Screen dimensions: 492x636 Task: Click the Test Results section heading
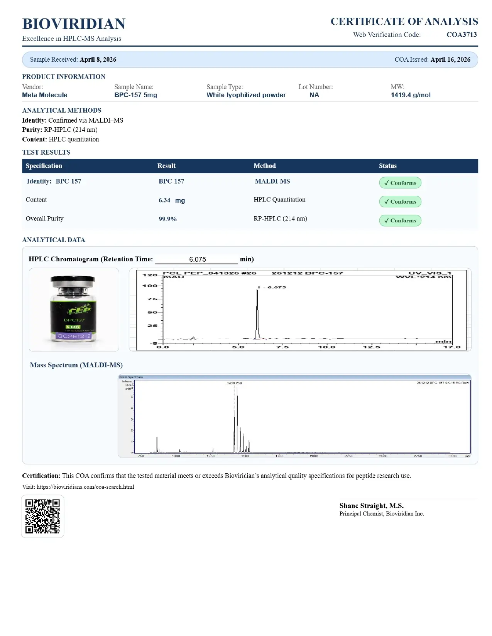coord(46,152)
